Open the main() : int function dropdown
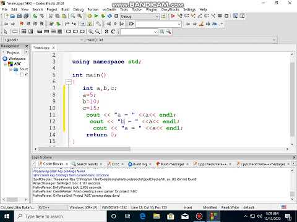This screenshot has width=297, height=222. 274,39
